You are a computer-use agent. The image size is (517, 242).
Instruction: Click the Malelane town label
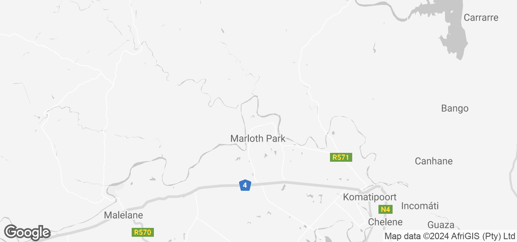[x=124, y=215]
